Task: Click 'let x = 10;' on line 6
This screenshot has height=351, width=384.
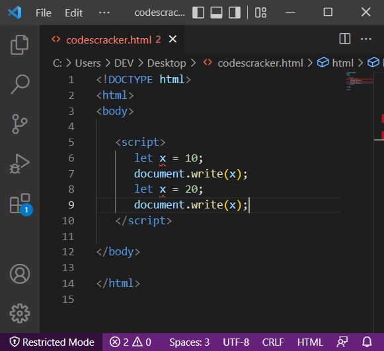Action: click(169, 158)
